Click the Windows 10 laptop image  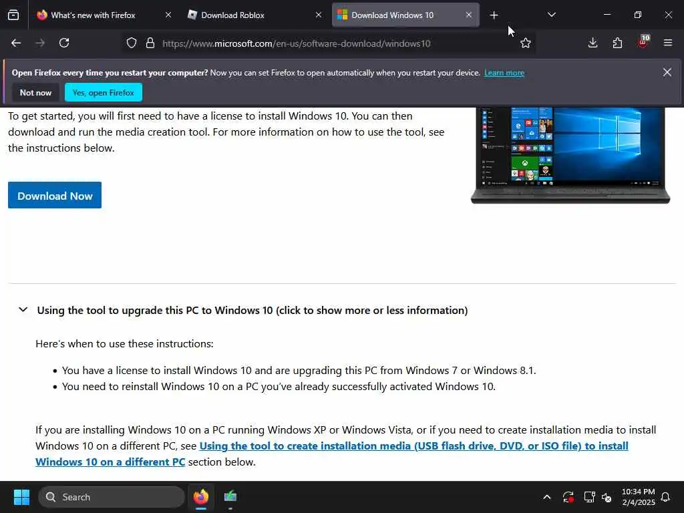pyautogui.click(x=570, y=155)
